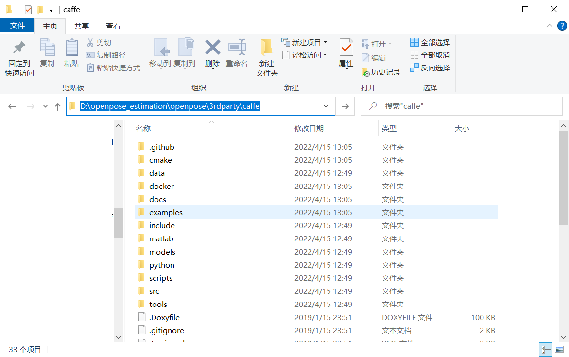
Task: Click the go-to arrow beside address bar
Action: click(x=345, y=106)
